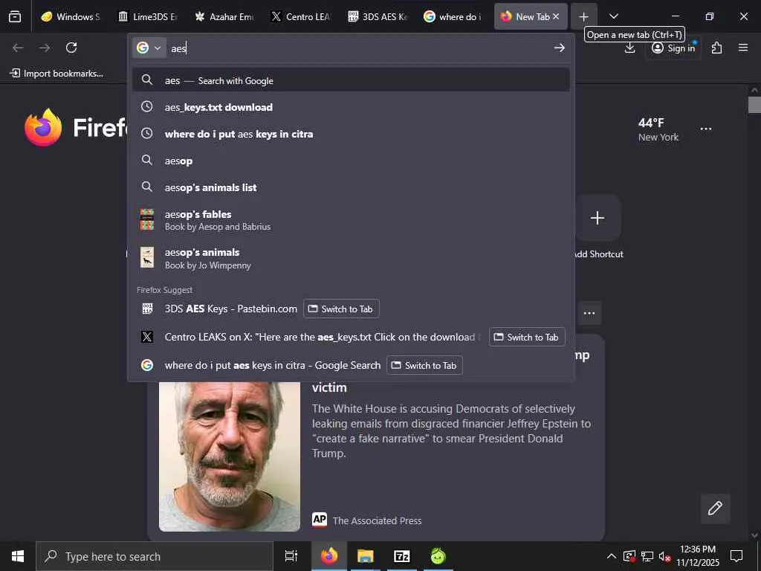Click 'where do i put aes keys' Google Search suggestion
The height and width of the screenshot is (571, 761).
(272, 365)
